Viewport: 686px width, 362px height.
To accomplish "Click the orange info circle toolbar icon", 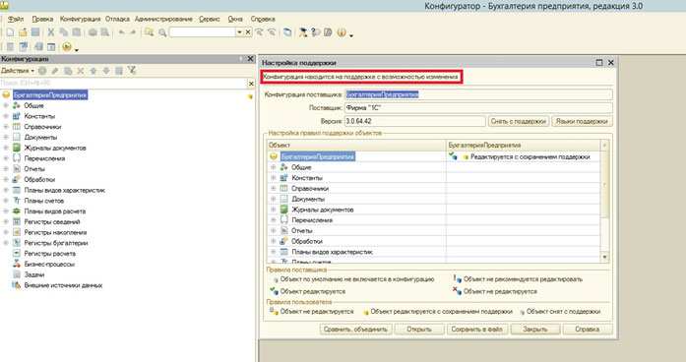I will 342,32.
